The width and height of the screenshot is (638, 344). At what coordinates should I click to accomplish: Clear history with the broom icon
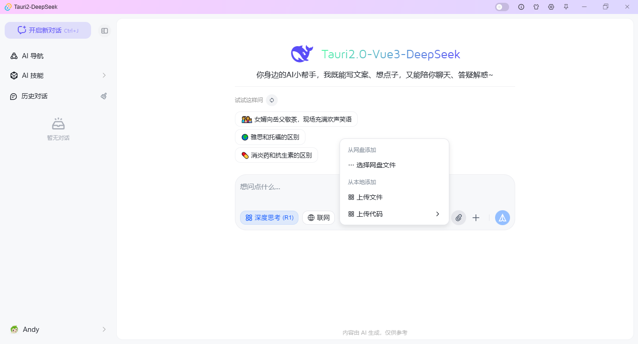(x=104, y=96)
